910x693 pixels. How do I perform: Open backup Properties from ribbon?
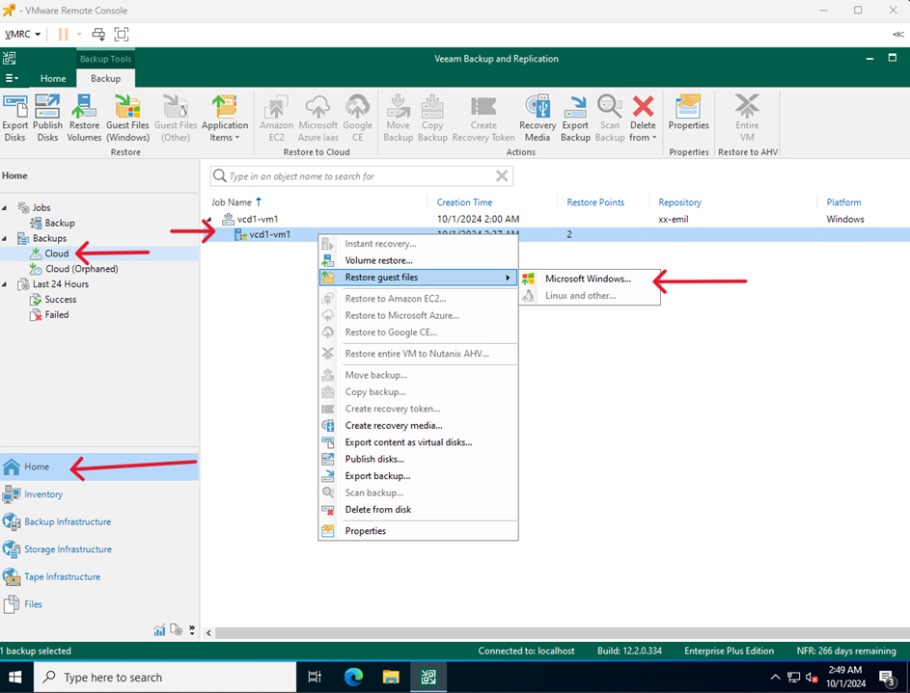coord(688,112)
